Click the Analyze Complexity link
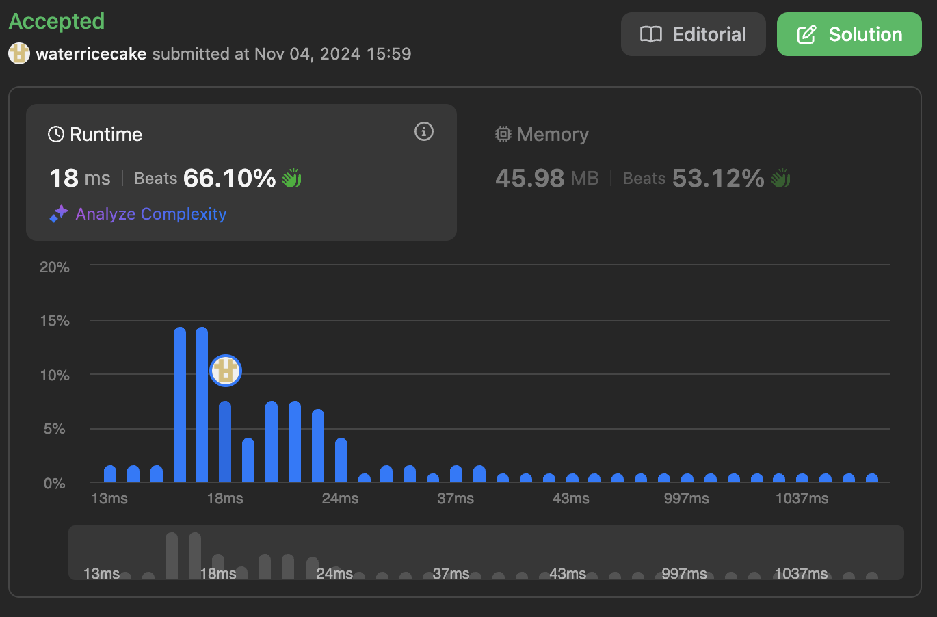The height and width of the screenshot is (617, 937). coord(151,214)
